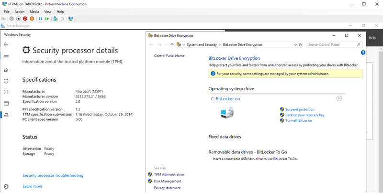Click the orange Save state icon
Image resolution: width=383 pixels, height=193 pixels.
[32, 19]
